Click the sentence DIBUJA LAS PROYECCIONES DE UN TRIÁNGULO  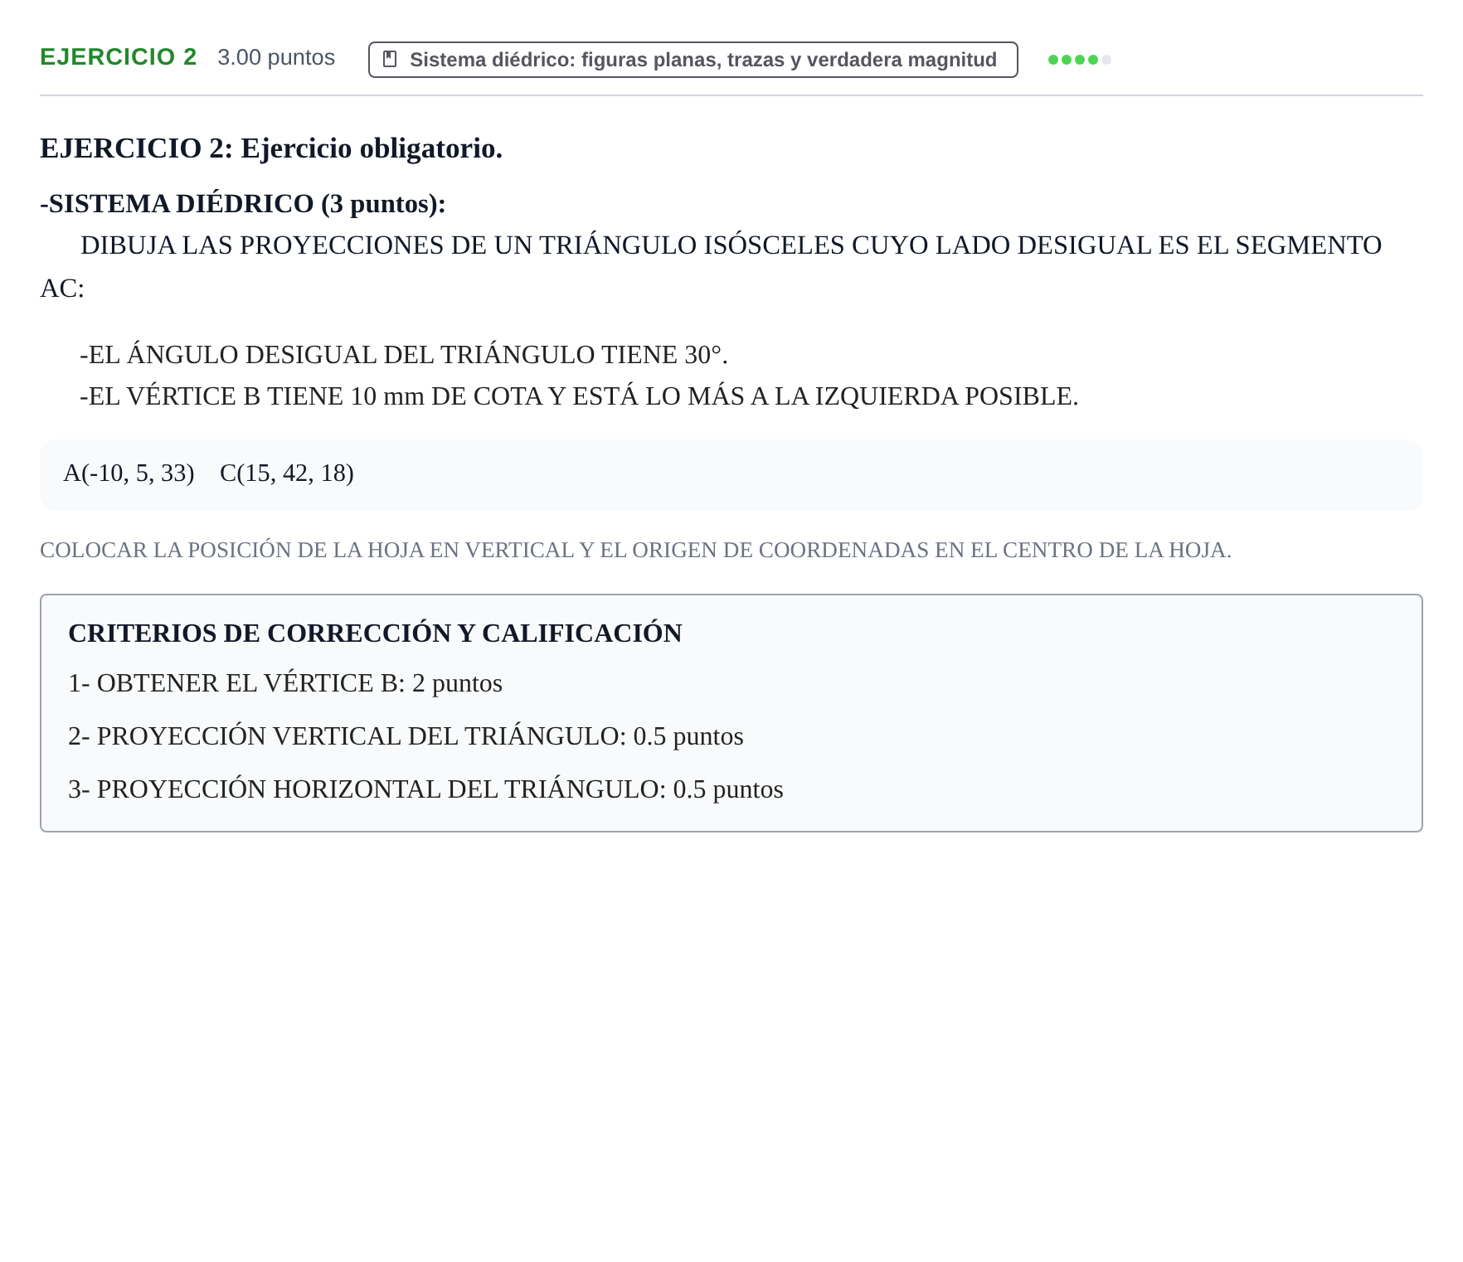tap(711, 266)
